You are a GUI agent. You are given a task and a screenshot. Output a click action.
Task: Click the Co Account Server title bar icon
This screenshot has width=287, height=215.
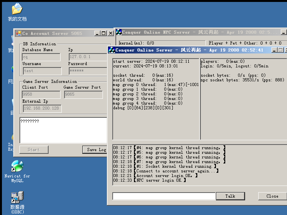19,33
